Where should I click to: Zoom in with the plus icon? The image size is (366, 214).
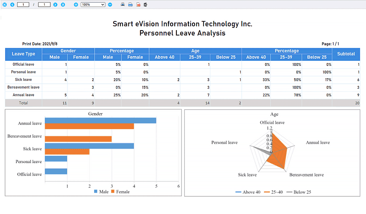[76, 5]
